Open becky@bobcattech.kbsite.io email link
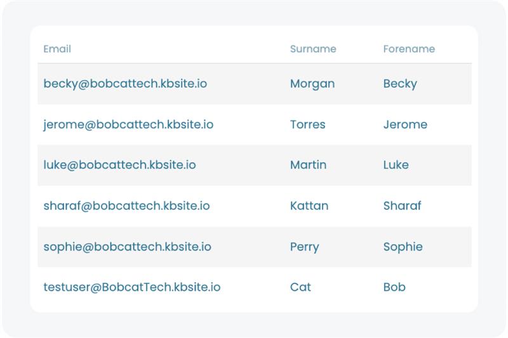 [125, 84]
